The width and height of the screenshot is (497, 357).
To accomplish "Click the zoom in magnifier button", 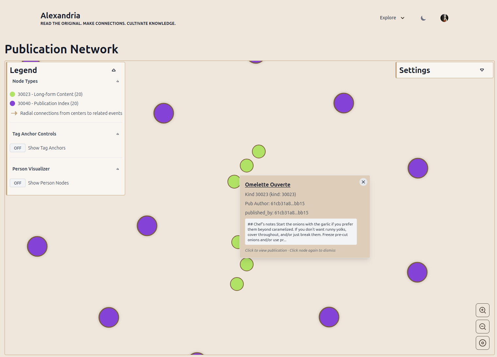I will point(482,310).
